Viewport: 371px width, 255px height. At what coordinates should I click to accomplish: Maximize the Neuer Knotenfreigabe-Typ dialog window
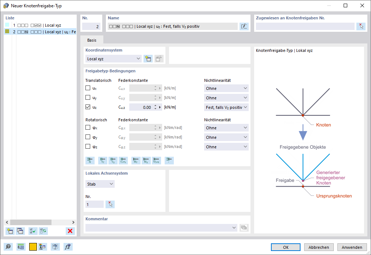click(345, 5)
